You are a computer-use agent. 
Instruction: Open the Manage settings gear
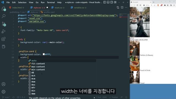click(4, 92)
